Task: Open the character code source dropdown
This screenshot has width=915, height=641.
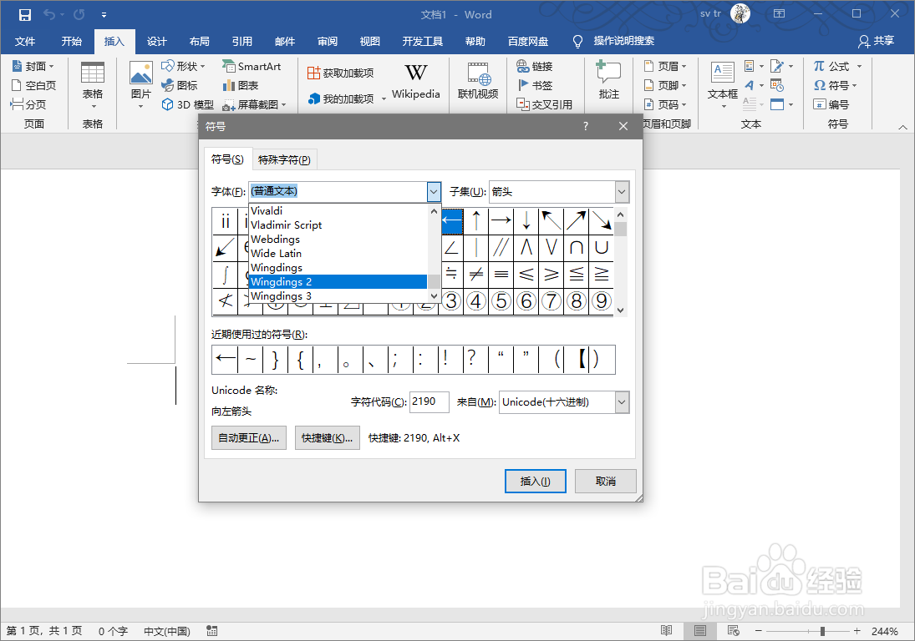Action: point(622,402)
